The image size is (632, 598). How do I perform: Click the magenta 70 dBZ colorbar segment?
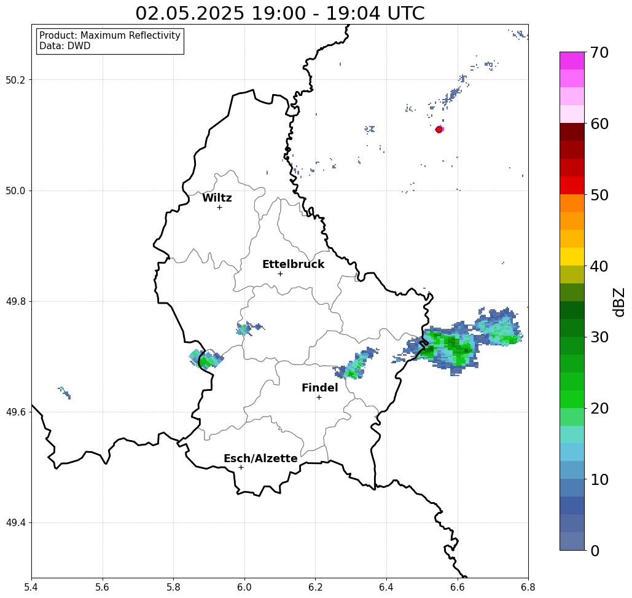click(x=572, y=61)
